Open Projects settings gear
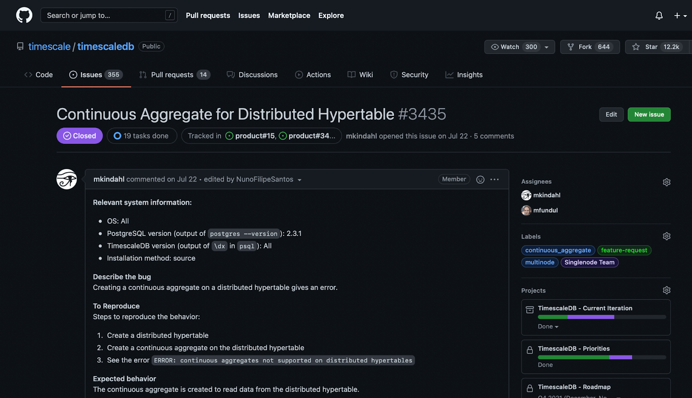Screen dimensions: 692x398 pos(666,290)
